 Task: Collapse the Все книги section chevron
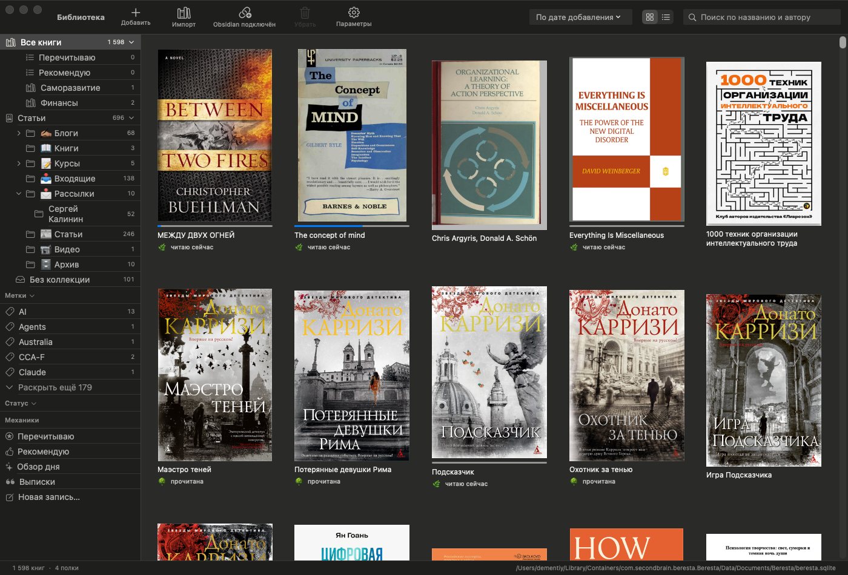click(131, 42)
